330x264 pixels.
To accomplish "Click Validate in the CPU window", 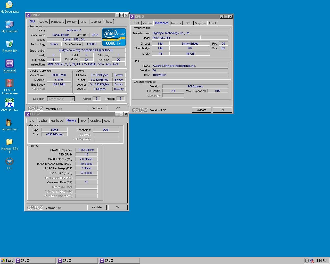I will [97, 108].
